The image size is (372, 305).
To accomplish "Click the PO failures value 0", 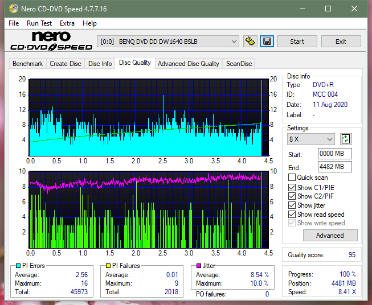I will pos(267,294).
